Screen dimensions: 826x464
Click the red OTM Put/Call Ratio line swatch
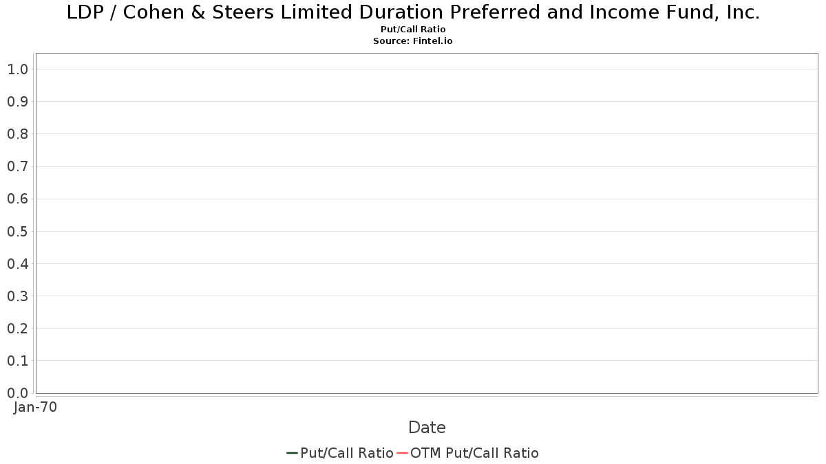(x=403, y=453)
